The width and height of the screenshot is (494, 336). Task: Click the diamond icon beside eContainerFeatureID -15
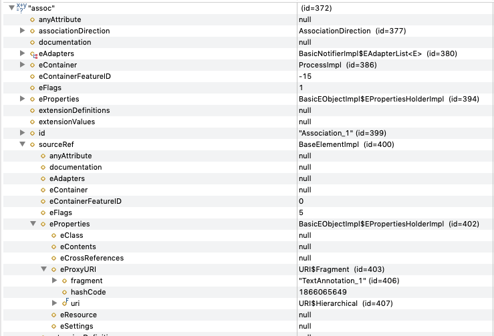point(33,77)
